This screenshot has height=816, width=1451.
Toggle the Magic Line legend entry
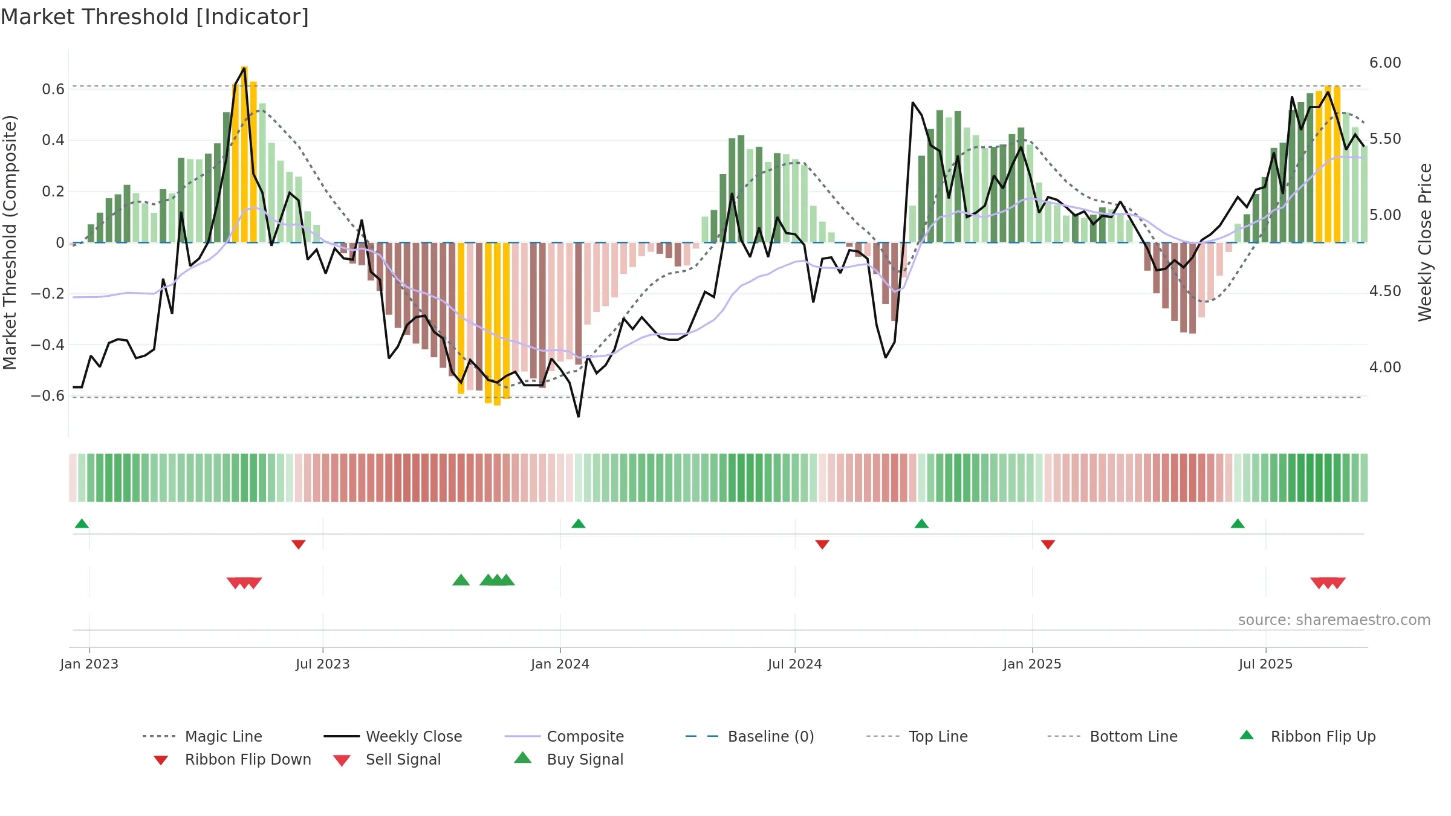click(x=203, y=736)
